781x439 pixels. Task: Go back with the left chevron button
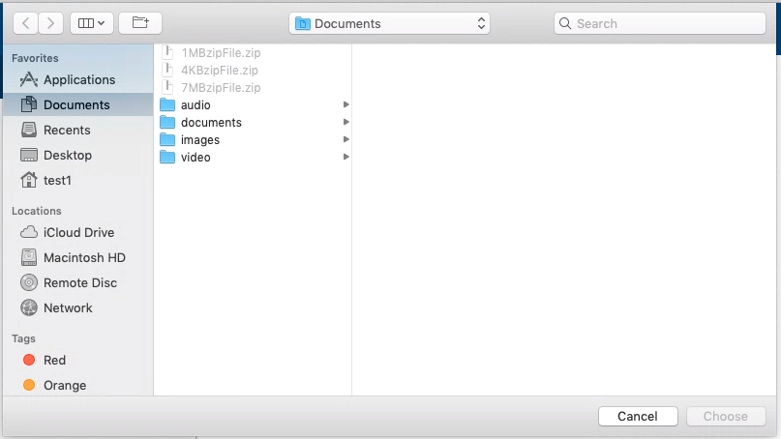point(25,23)
